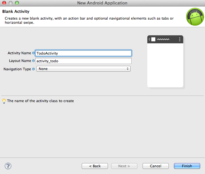
Task: Click Finish to create the project
Action: [187, 166]
